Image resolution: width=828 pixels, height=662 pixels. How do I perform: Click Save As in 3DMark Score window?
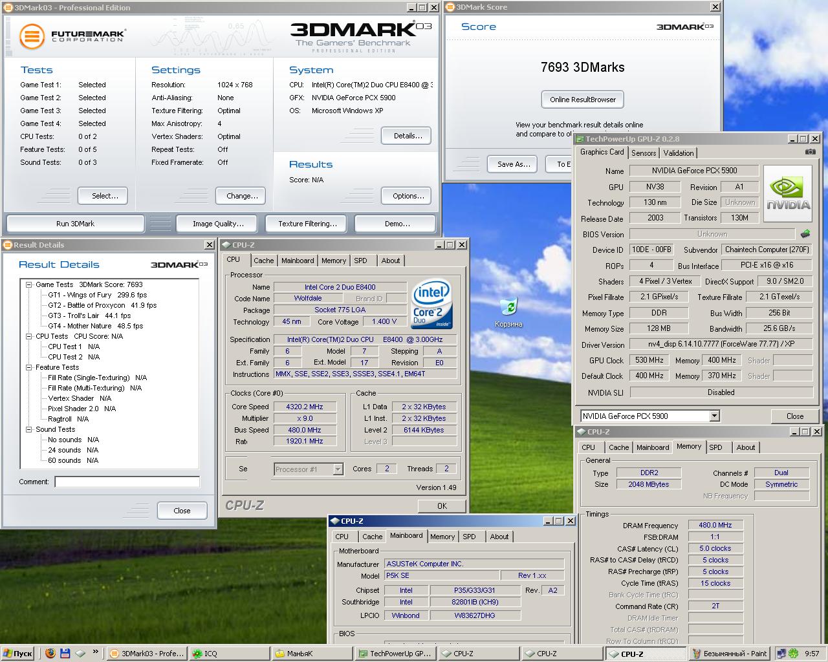click(x=514, y=164)
